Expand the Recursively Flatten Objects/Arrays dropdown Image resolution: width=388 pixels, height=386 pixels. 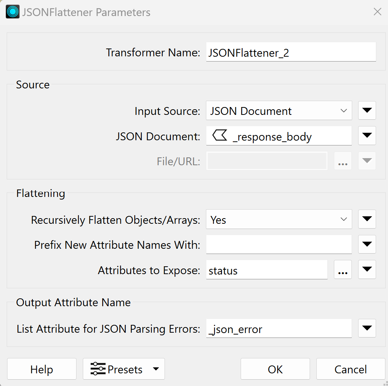click(x=279, y=220)
